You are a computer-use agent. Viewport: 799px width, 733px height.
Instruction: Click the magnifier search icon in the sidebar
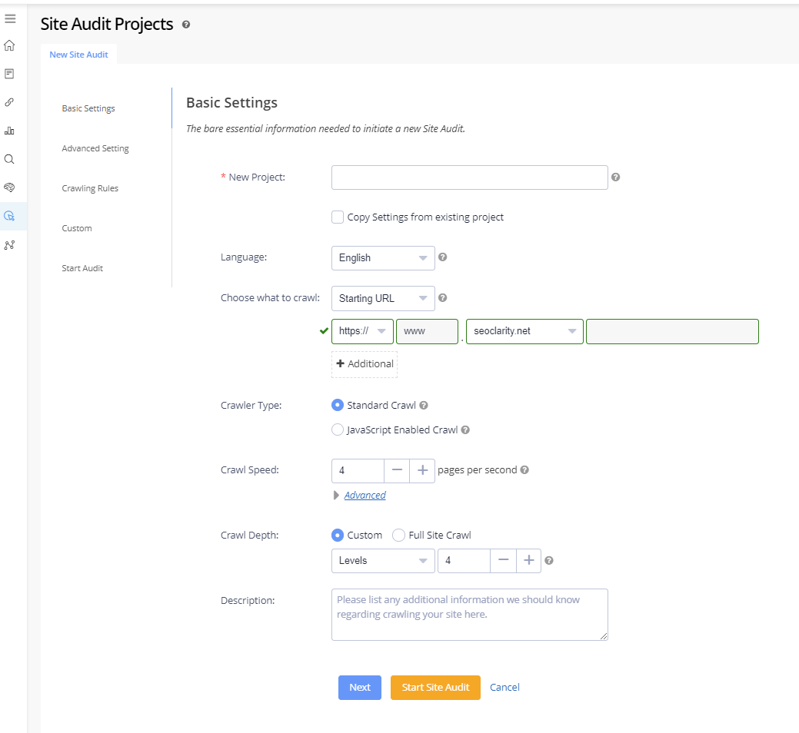(9, 159)
